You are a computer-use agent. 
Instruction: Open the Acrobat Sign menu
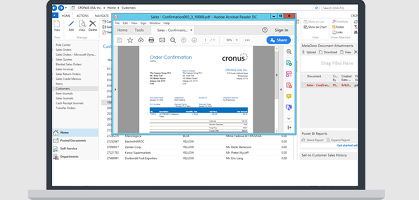coord(143,23)
